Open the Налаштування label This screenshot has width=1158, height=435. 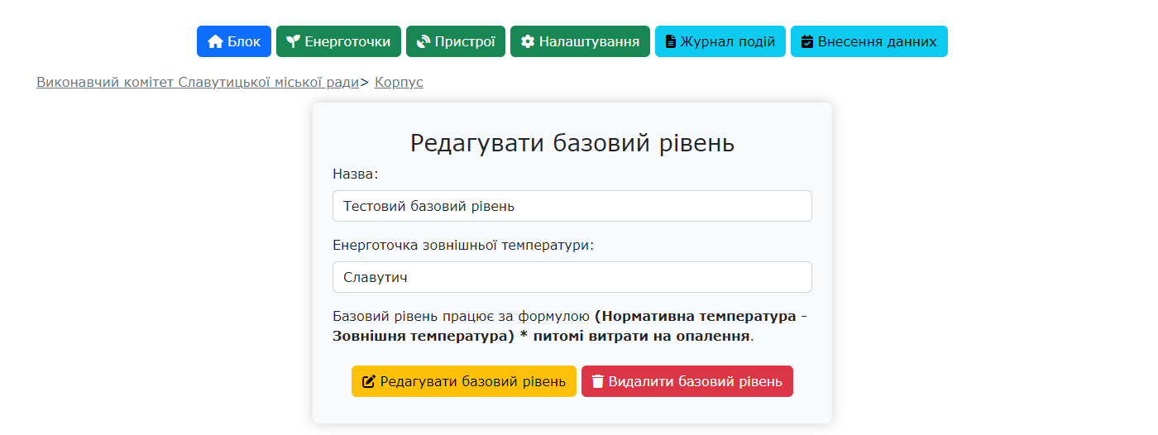(589, 41)
